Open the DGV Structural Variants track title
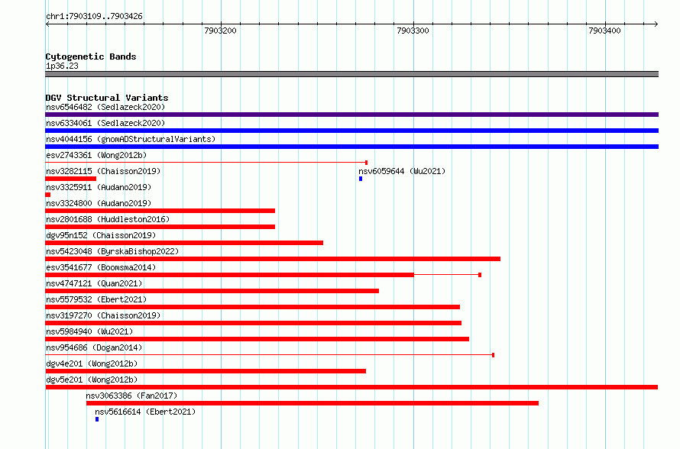 point(107,98)
